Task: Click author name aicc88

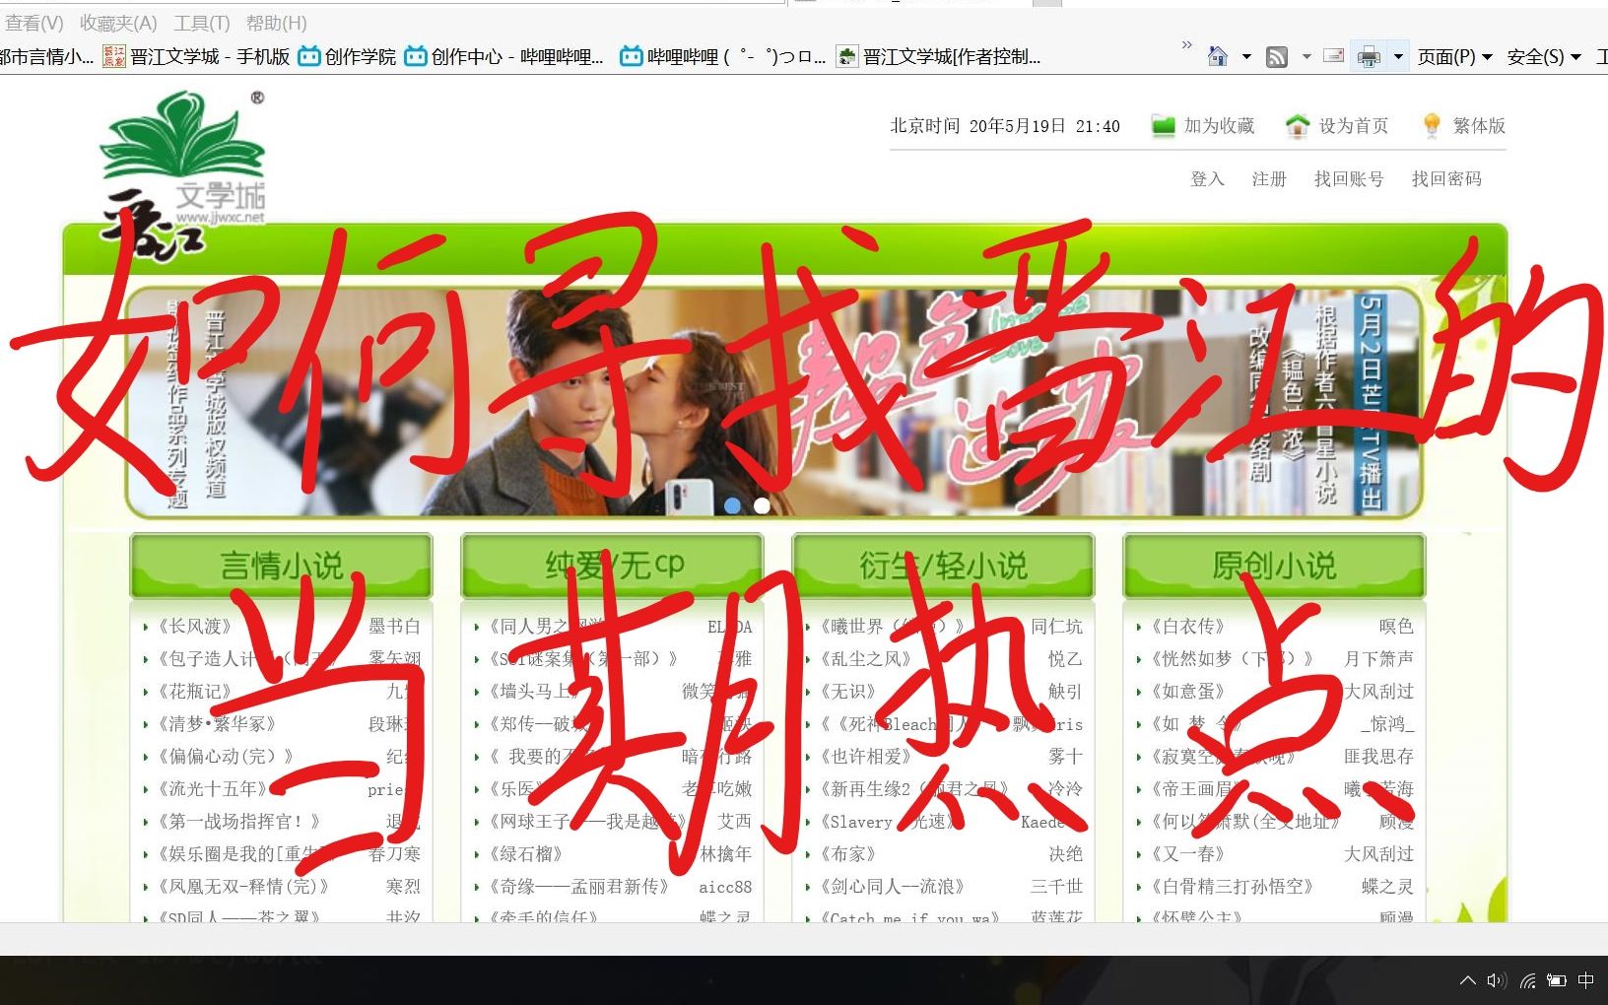Action: pyautogui.click(x=725, y=887)
